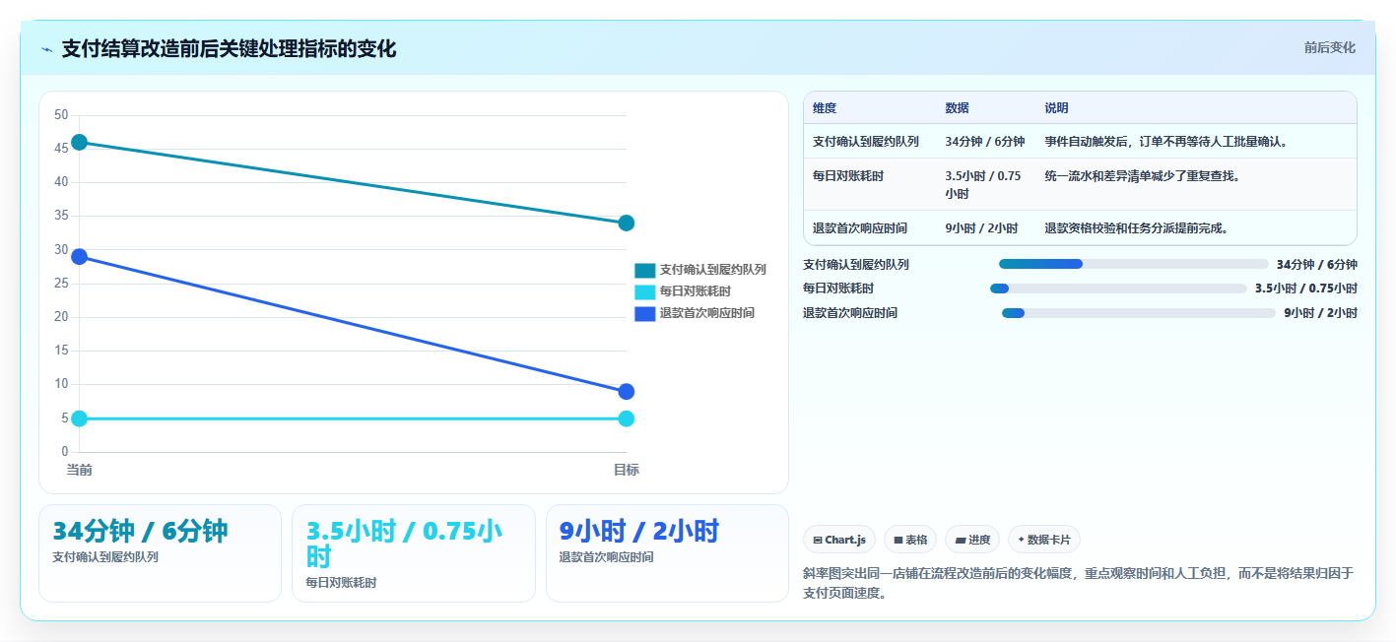Click 3.5小时 / 0.75小时 value beside progress bar
This screenshot has width=1396, height=642.
(x=1306, y=289)
